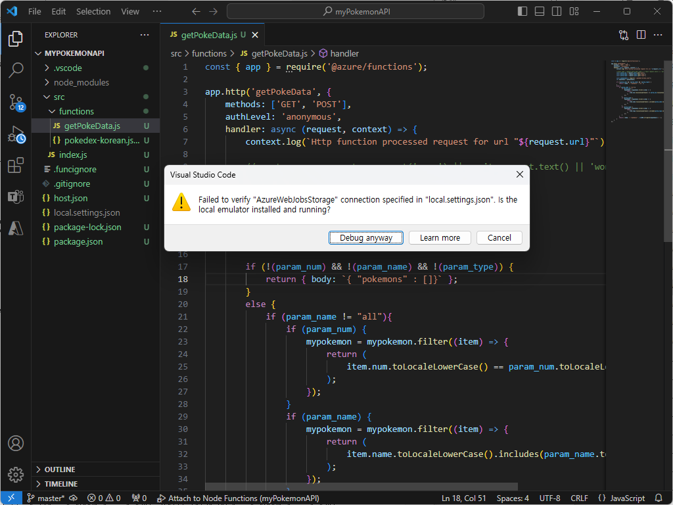
Task: Click the Publish to cloud icon
Action: point(74,498)
